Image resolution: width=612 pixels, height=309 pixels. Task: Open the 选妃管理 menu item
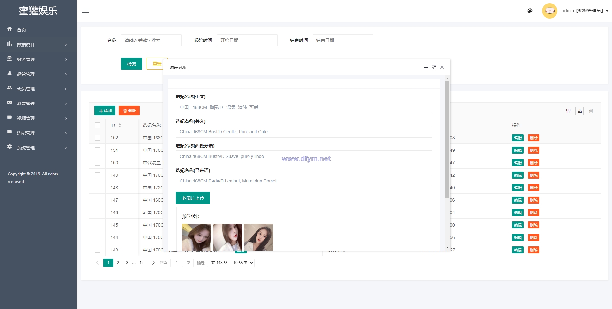(x=38, y=133)
